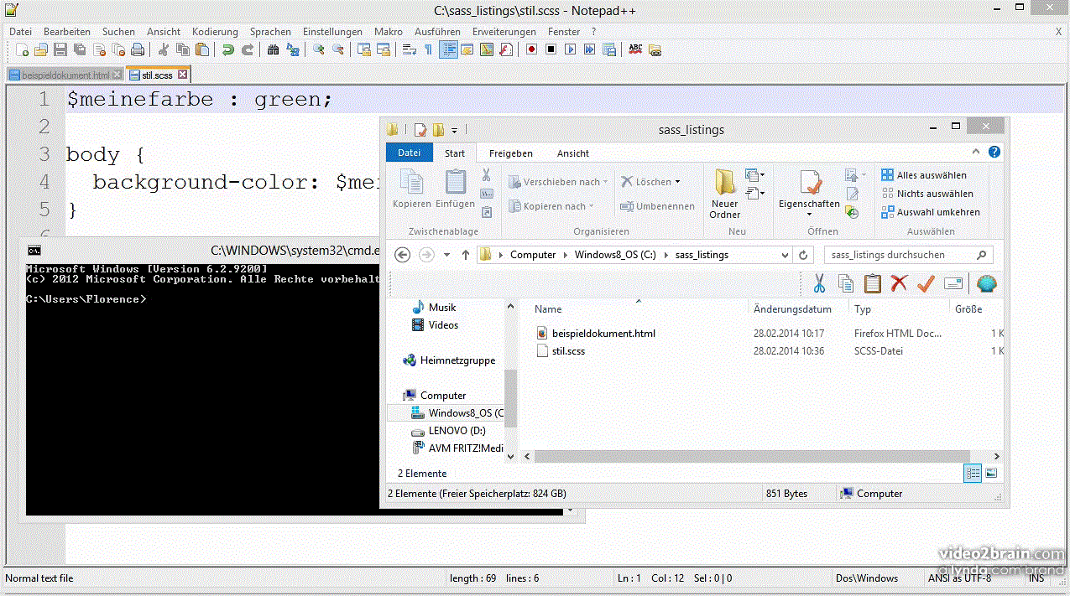Select beispieldokument.html in the file list
The width and height of the screenshot is (1070, 596).
point(596,334)
